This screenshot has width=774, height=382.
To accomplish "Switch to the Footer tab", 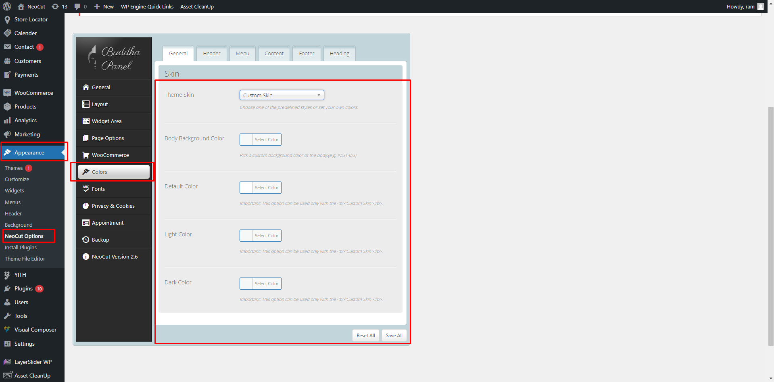I will (307, 53).
